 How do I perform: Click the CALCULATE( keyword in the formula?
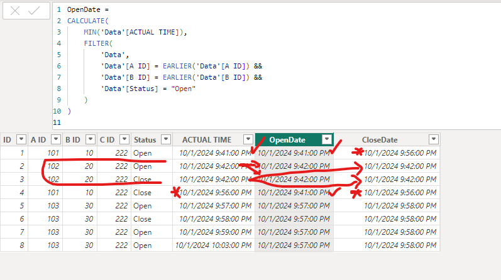tap(88, 21)
